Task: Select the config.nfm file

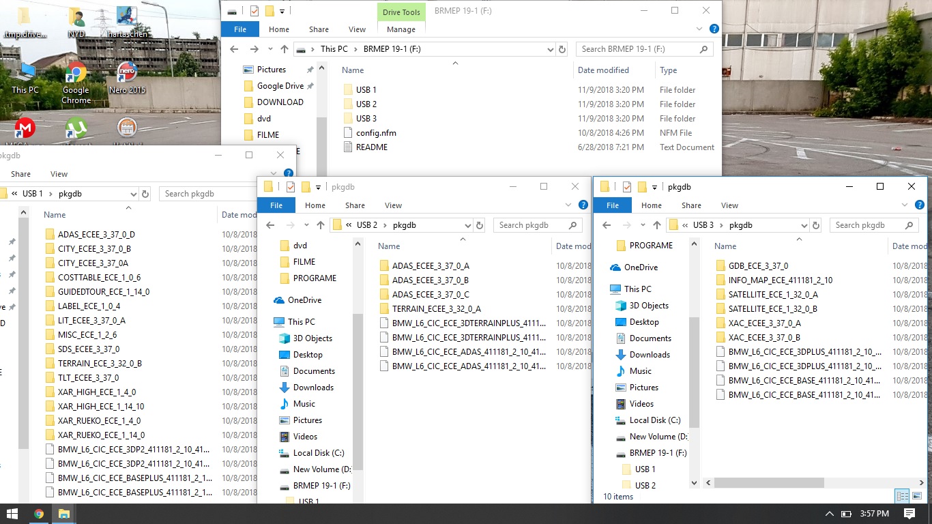Action: click(376, 133)
